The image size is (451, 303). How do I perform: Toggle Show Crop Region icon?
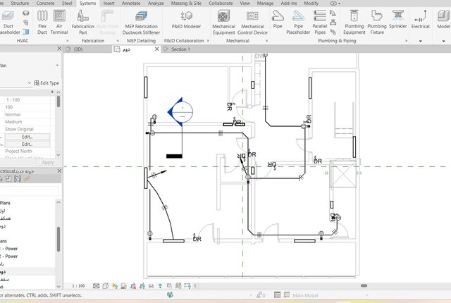pos(142,286)
